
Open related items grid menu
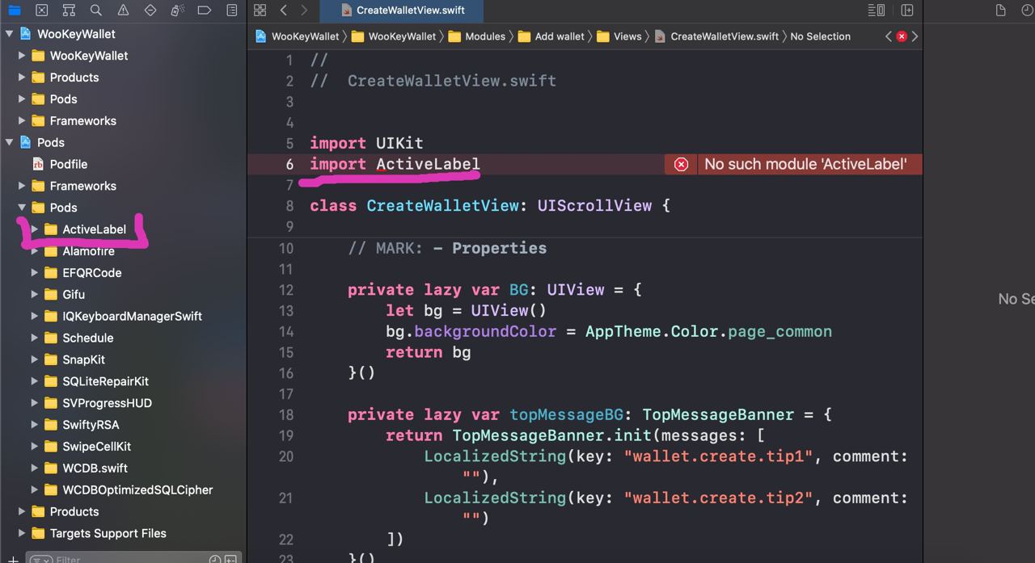point(260,11)
